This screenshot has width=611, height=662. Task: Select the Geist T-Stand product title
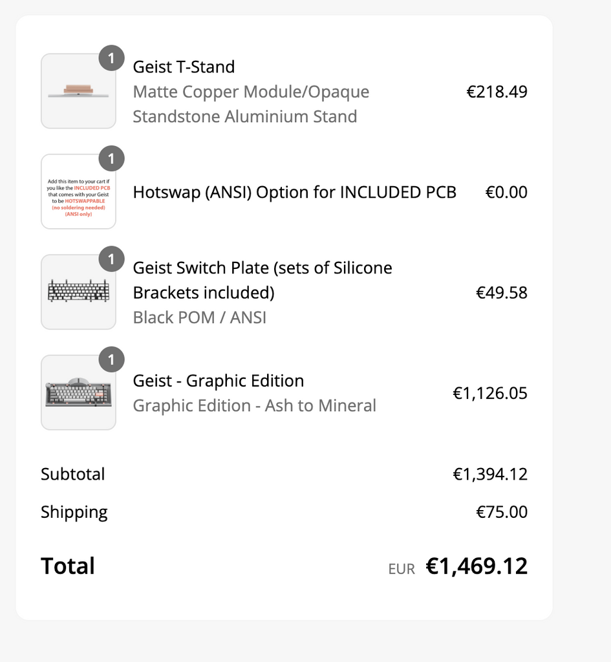click(x=184, y=67)
